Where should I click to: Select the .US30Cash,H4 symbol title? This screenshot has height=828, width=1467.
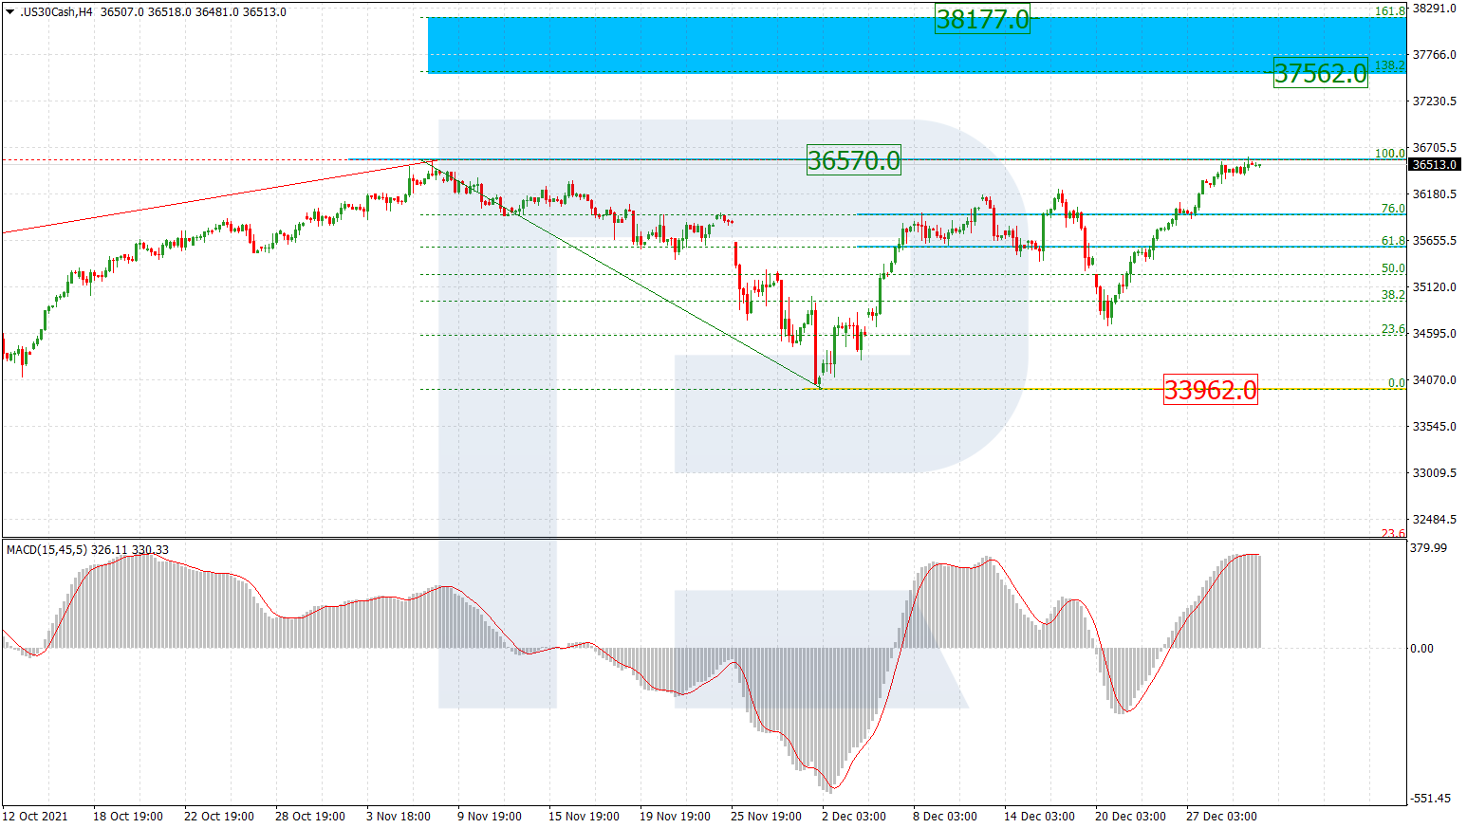[x=56, y=12]
